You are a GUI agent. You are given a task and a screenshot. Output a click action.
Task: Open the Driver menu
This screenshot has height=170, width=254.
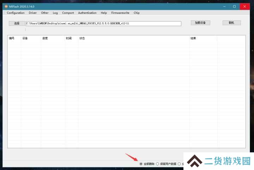tap(33, 13)
